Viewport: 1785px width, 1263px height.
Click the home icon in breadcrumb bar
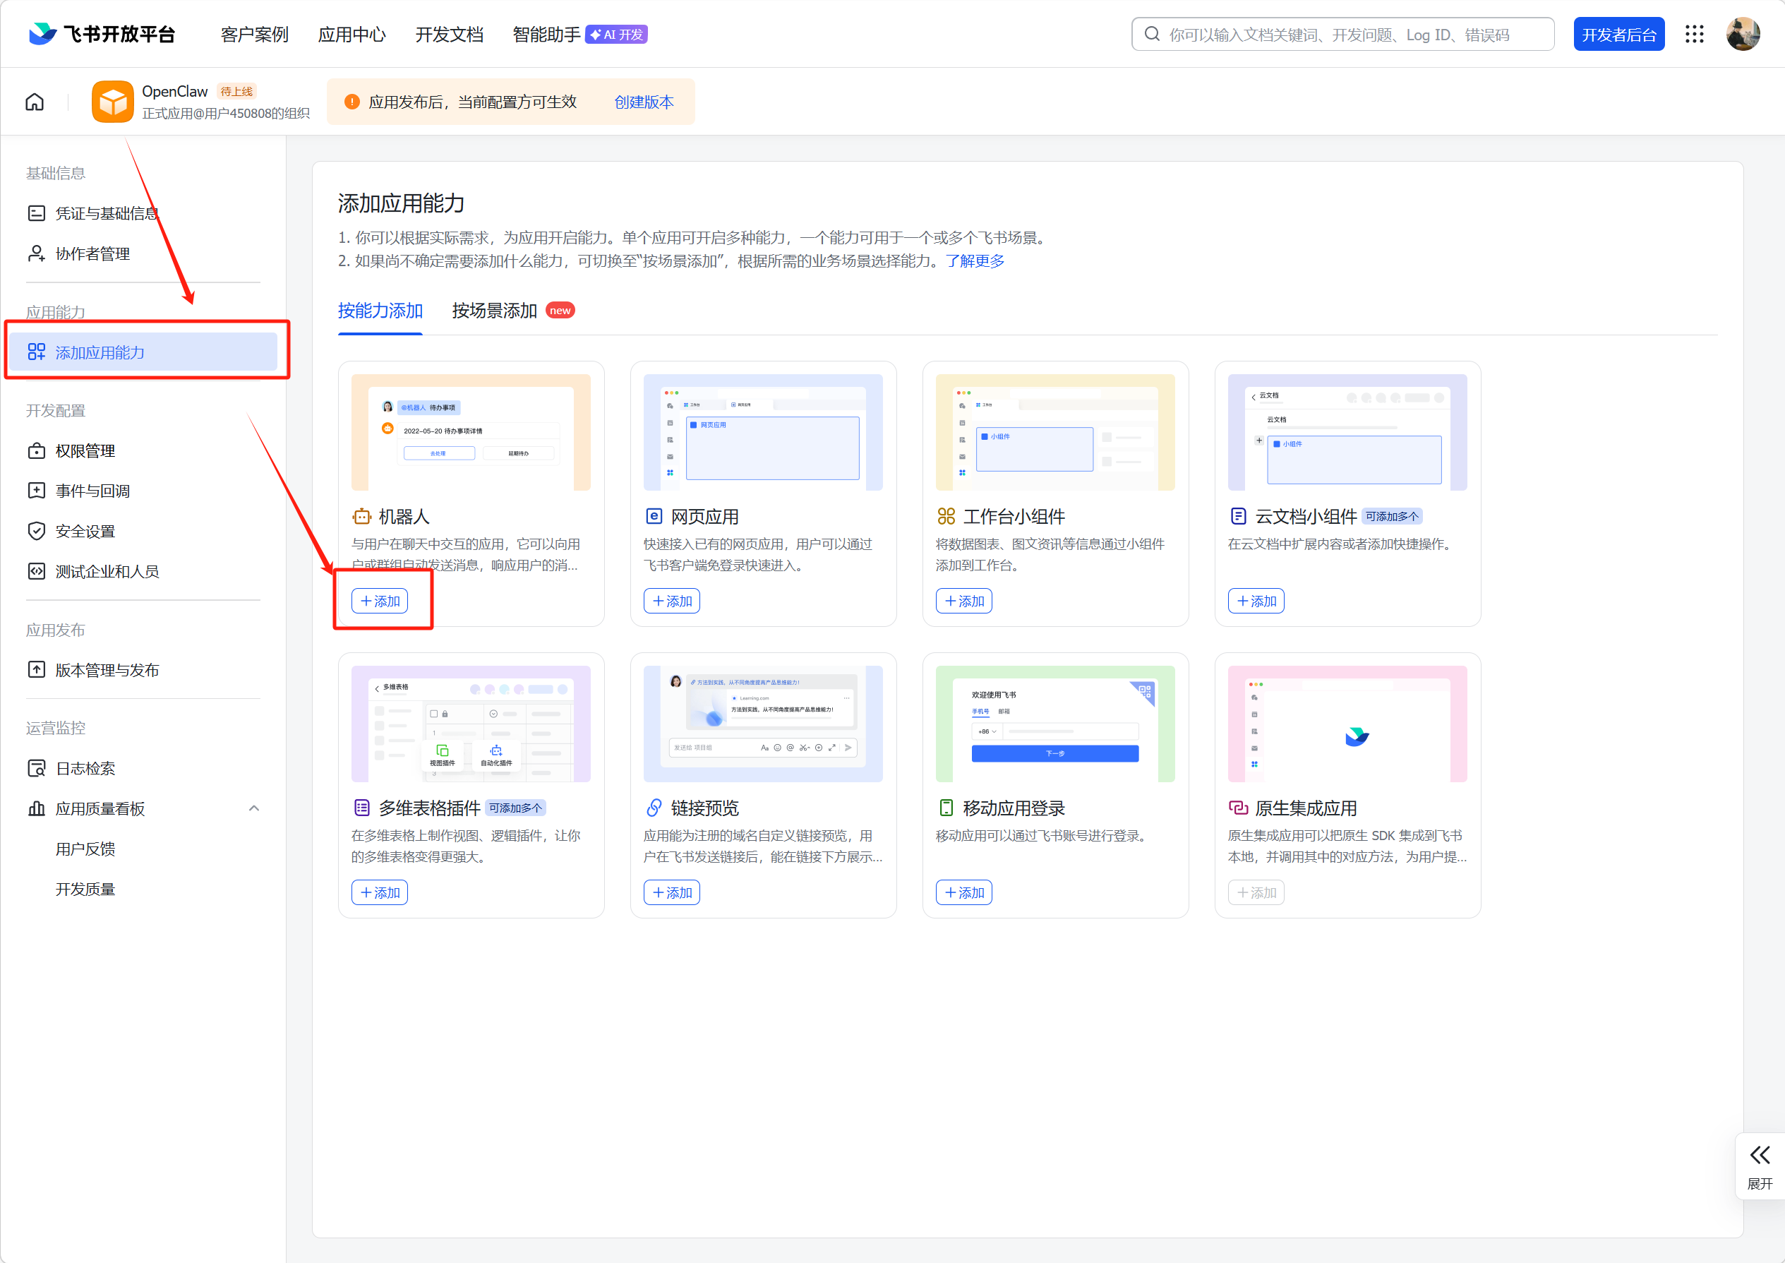34,102
